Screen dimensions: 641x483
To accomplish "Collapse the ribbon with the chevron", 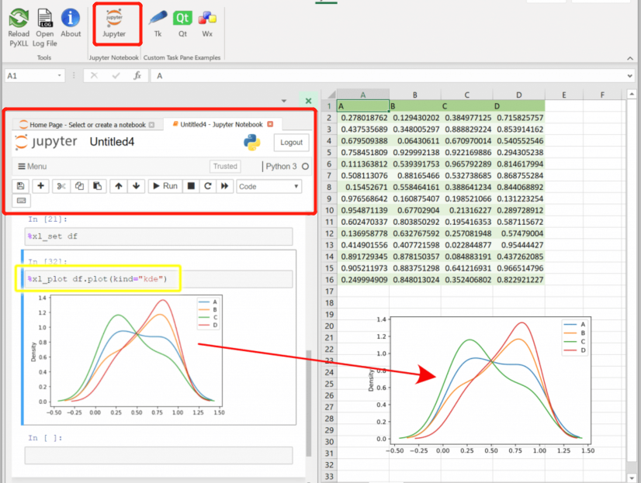I will click(630, 58).
